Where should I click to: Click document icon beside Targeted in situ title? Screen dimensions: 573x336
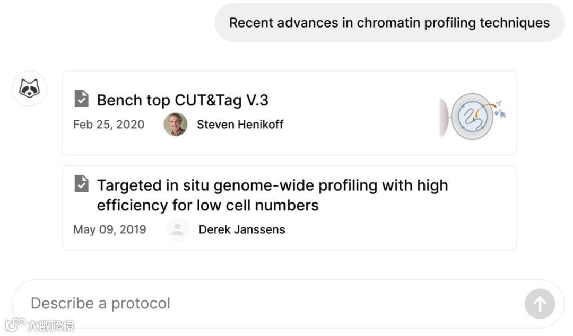coord(81,183)
